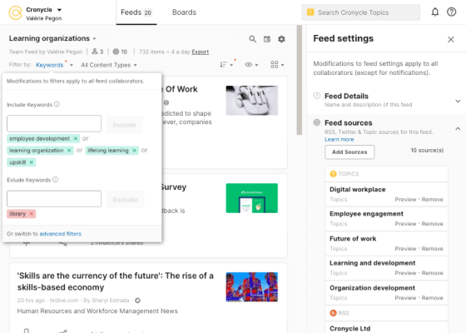
Task: Click the info icon beside Exclude Keywords
Action: point(55,180)
